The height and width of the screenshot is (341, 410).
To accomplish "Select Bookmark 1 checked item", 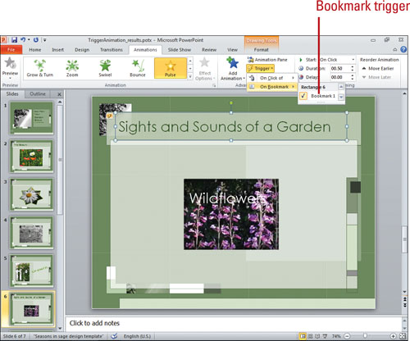I will (x=319, y=96).
